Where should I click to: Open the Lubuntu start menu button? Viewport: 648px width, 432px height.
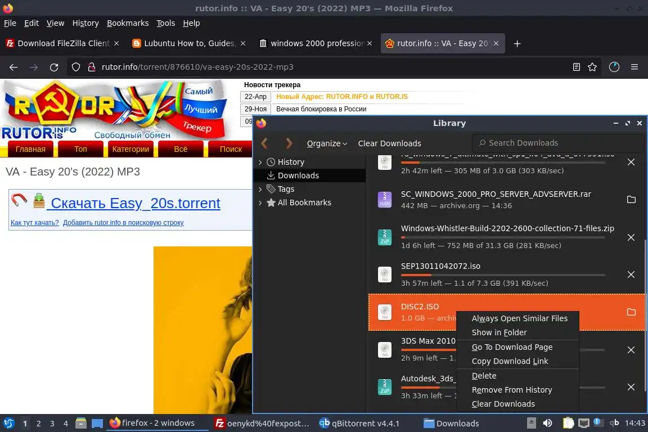pyautogui.click(x=8, y=424)
